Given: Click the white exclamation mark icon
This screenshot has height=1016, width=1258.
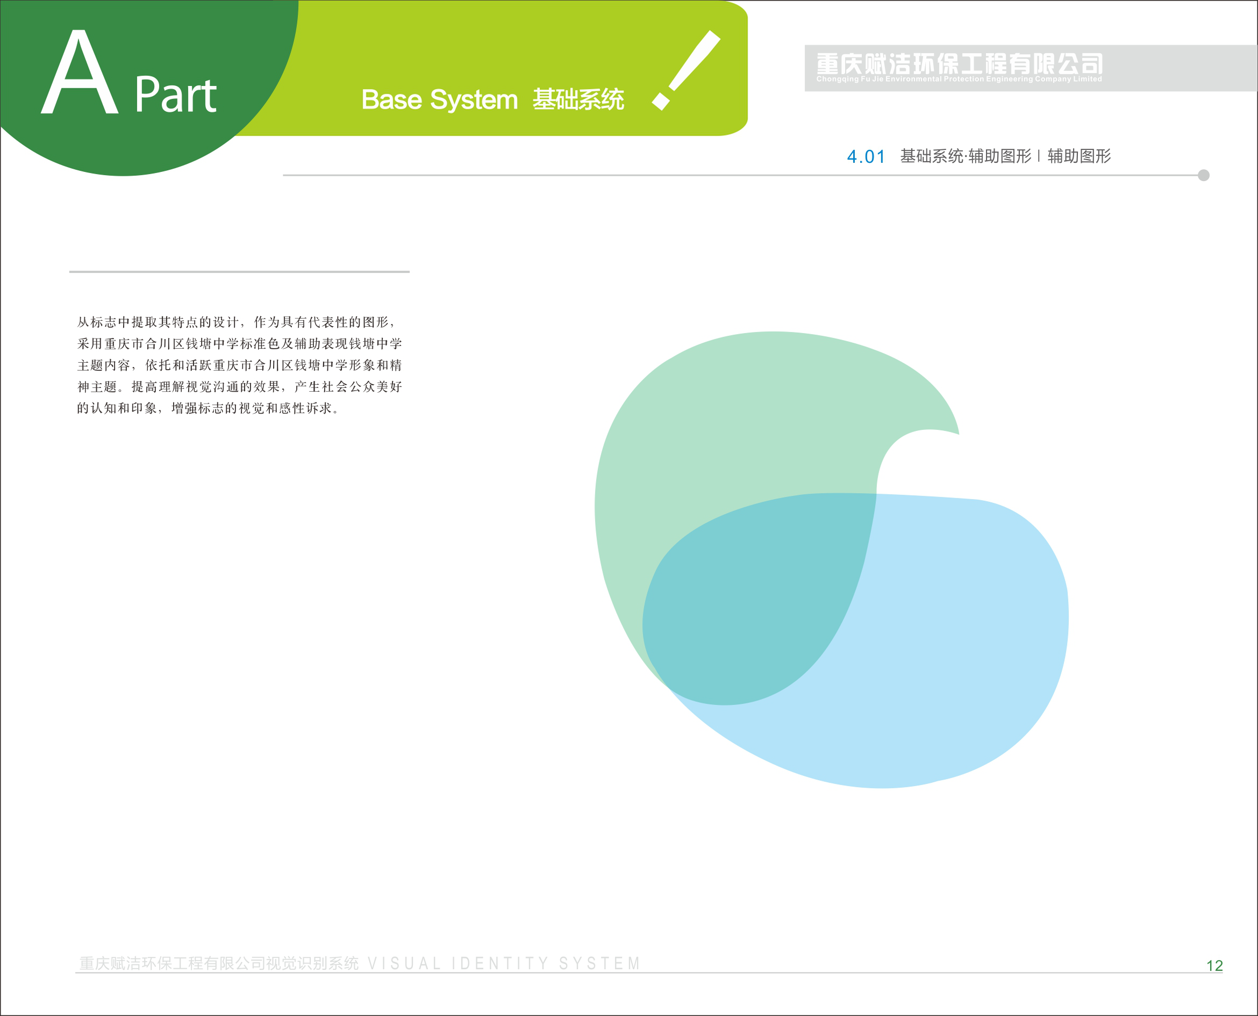Looking at the screenshot, I should 686,70.
